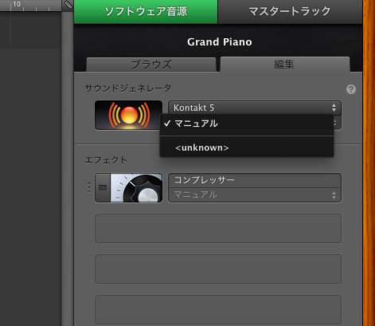Switch to the ソフトウェア音源 tab
This screenshot has height=326, width=375.
coord(146,12)
